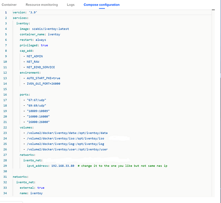Click the "67:67/udp" port mapping
The height and width of the screenshot is (203, 221).
coord(37,100)
